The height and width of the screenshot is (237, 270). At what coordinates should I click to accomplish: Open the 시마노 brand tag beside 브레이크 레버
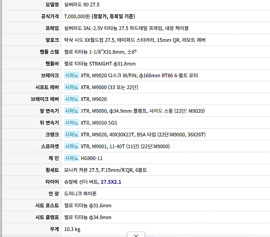pos(72,99)
